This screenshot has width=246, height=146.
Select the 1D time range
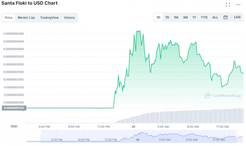[158, 17]
